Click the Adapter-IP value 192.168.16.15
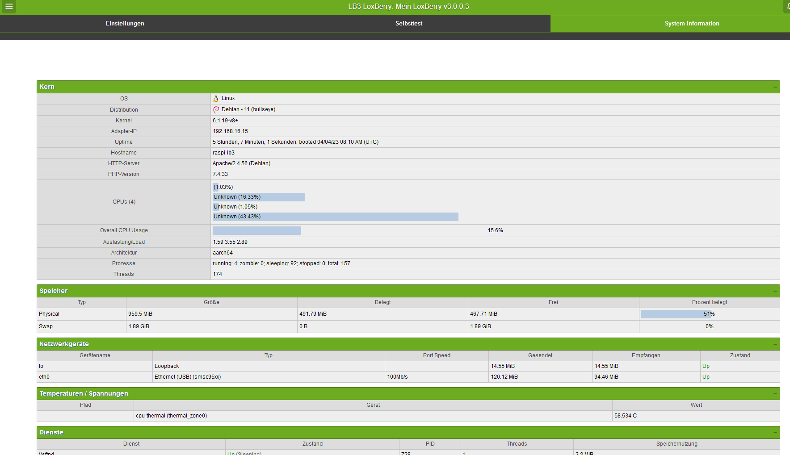790x455 pixels. [x=230, y=131]
